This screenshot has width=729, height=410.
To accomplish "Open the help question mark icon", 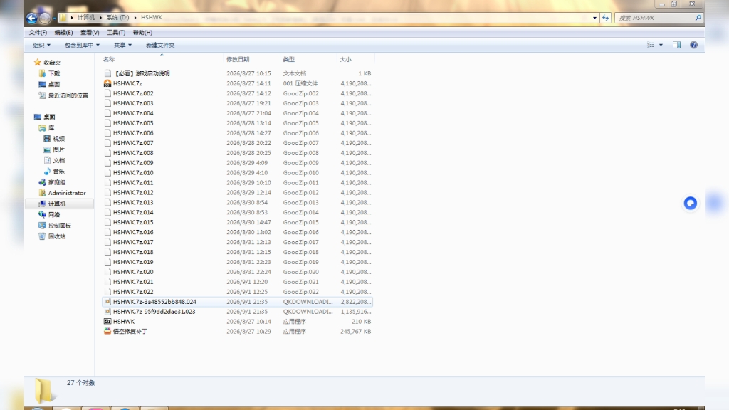I will 693,45.
